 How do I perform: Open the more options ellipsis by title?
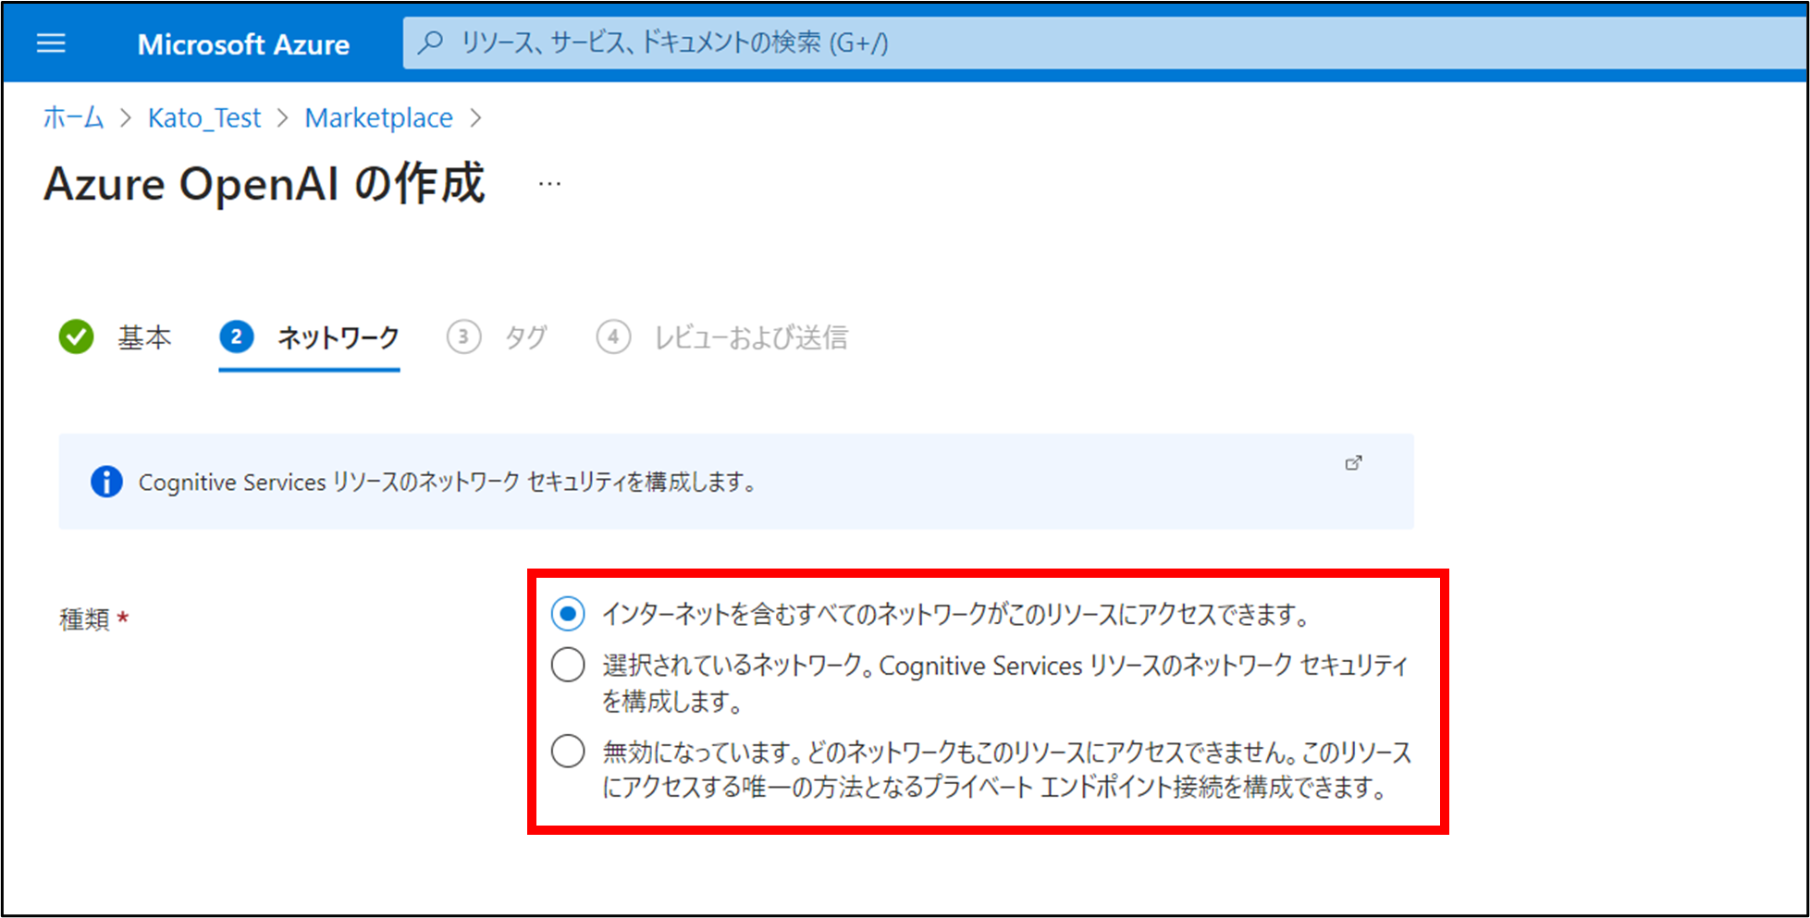click(549, 184)
